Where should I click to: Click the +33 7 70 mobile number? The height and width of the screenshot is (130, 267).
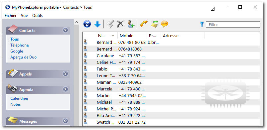click(132, 76)
